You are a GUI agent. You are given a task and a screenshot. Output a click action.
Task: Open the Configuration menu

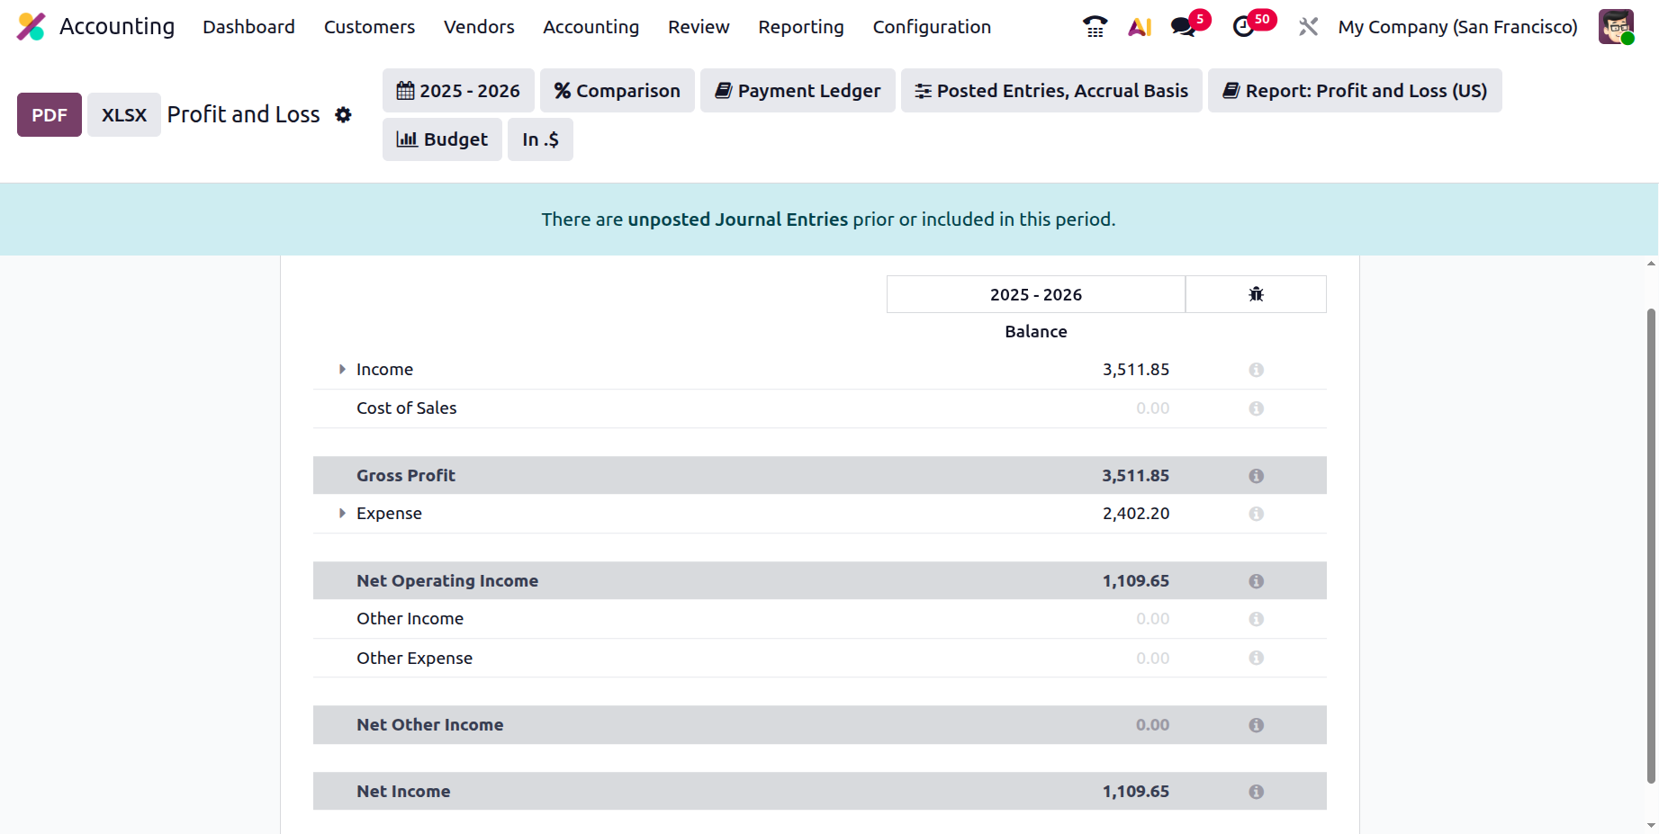click(932, 27)
